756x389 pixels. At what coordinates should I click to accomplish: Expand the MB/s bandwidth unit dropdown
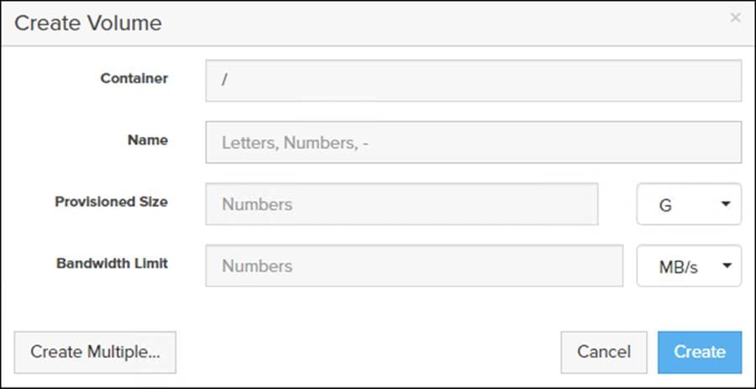[x=689, y=265]
